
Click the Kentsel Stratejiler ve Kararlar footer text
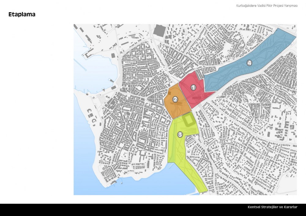coord(272,207)
